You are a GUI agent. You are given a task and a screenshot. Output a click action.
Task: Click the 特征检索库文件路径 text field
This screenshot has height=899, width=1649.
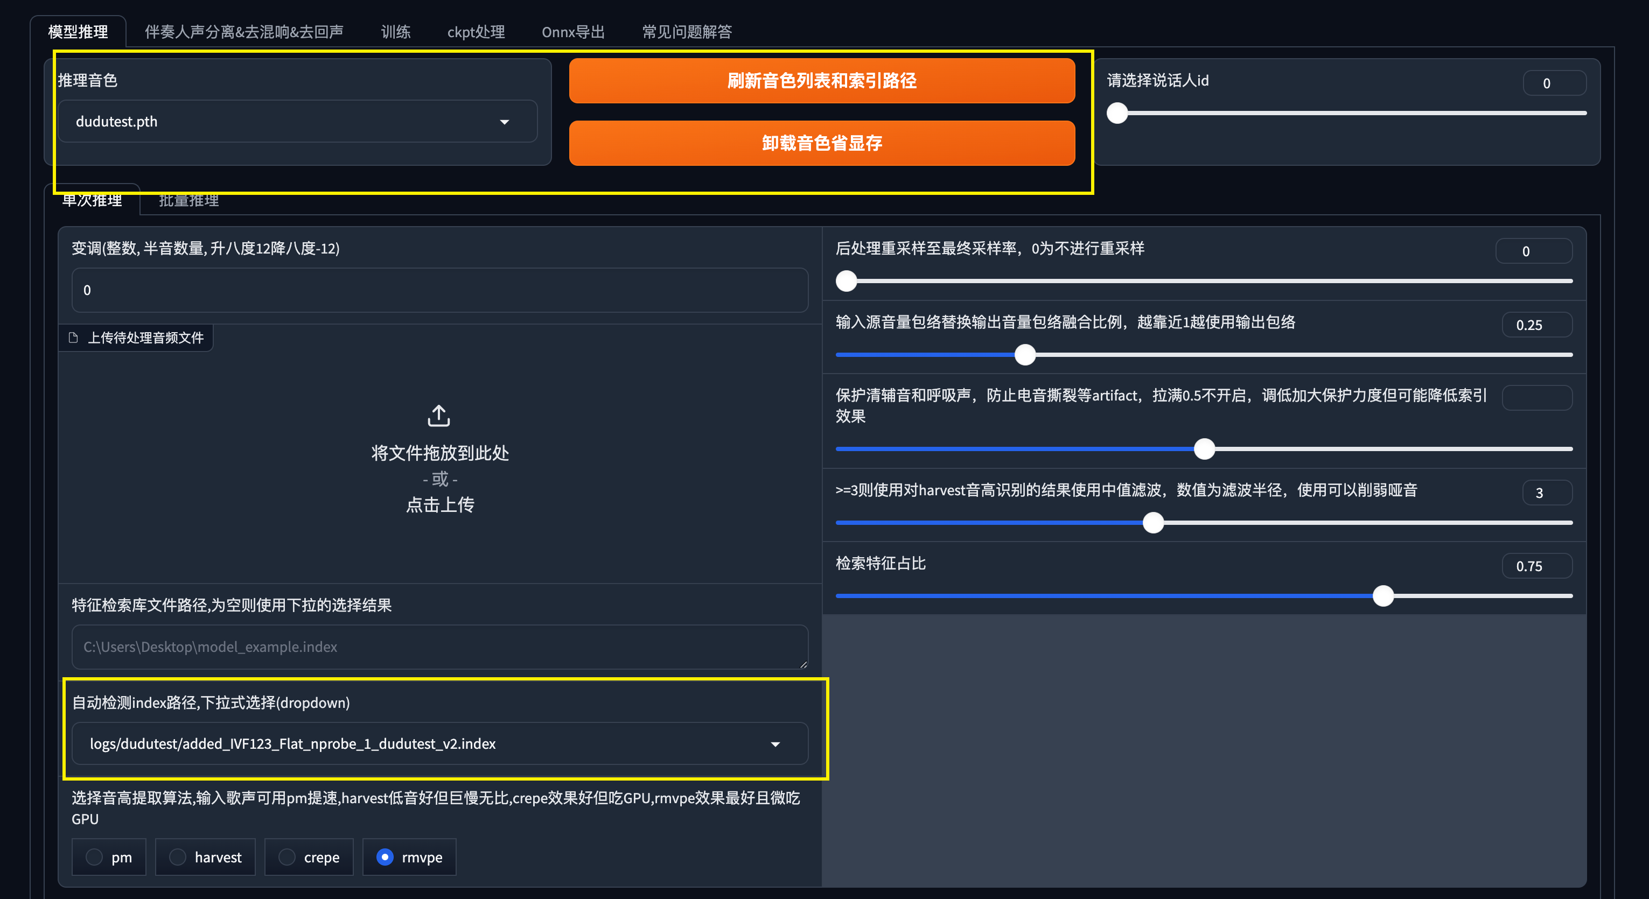click(439, 647)
